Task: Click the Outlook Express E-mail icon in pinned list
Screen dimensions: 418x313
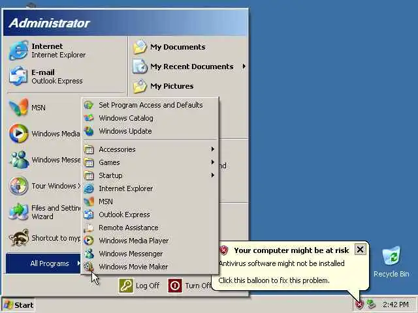Action: (x=18, y=76)
